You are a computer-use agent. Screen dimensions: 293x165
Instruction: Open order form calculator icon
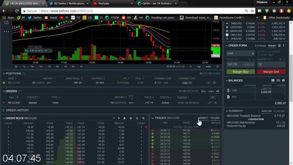pyautogui.click(x=279, y=45)
